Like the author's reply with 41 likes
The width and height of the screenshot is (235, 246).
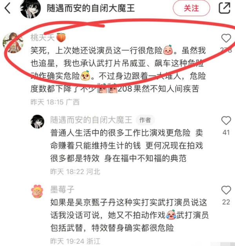tap(226, 120)
